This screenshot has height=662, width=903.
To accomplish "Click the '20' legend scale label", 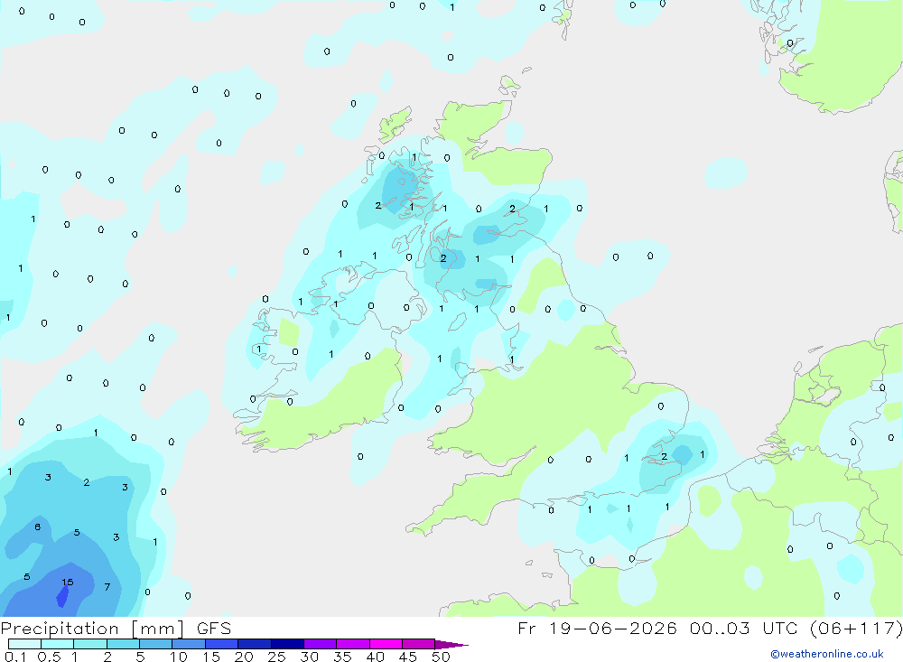I will tap(244, 657).
